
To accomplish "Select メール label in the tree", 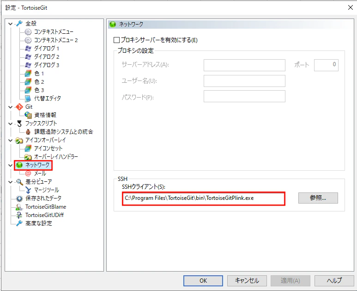I will click(40, 173).
